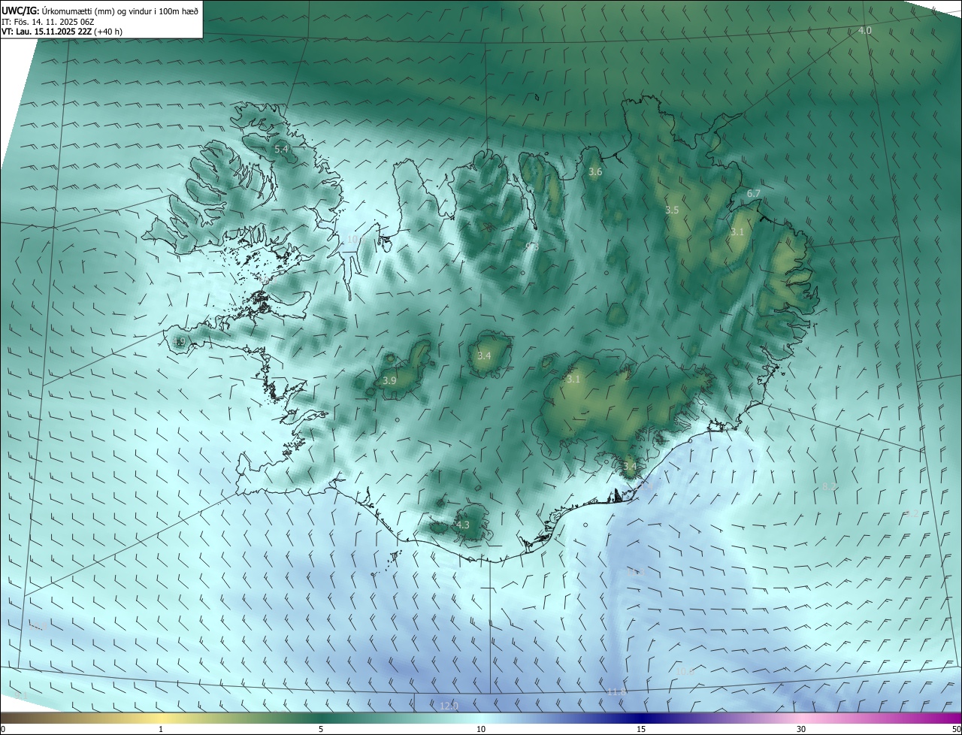Click the 5.4 value label over the Westfjords
This screenshot has height=735, width=962.
(x=281, y=150)
